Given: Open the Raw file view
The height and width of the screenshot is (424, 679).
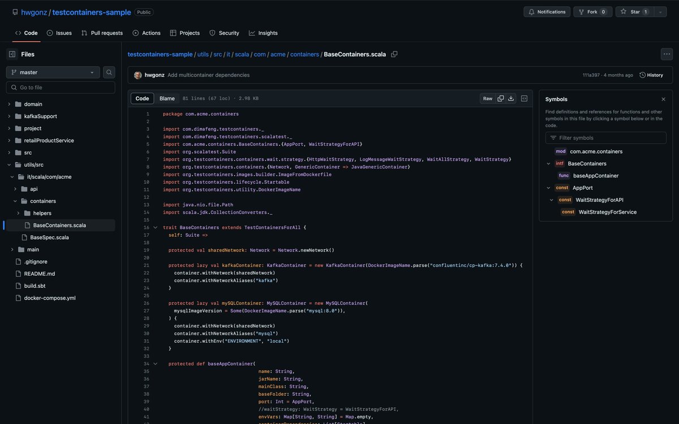Looking at the screenshot, I should coord(488,98).
